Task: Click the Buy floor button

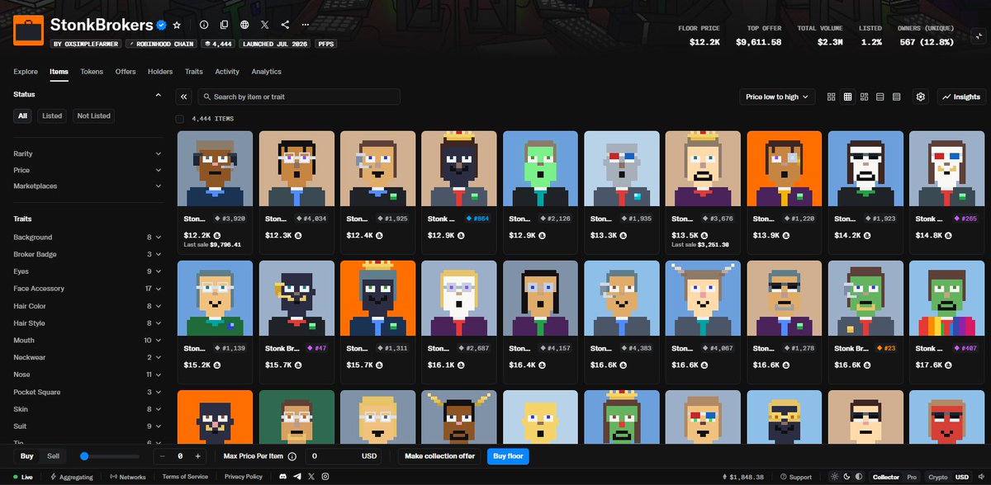Action: (x=508, y=456)
